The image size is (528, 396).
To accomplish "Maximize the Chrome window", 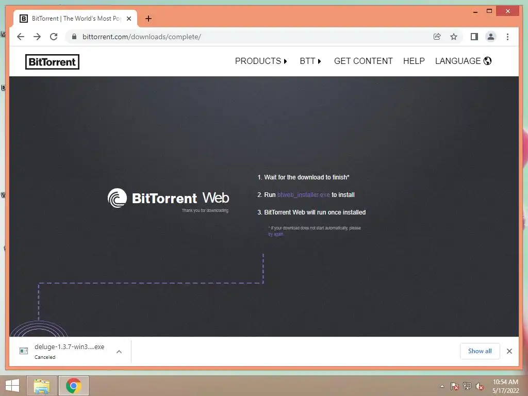I will 489,11.
